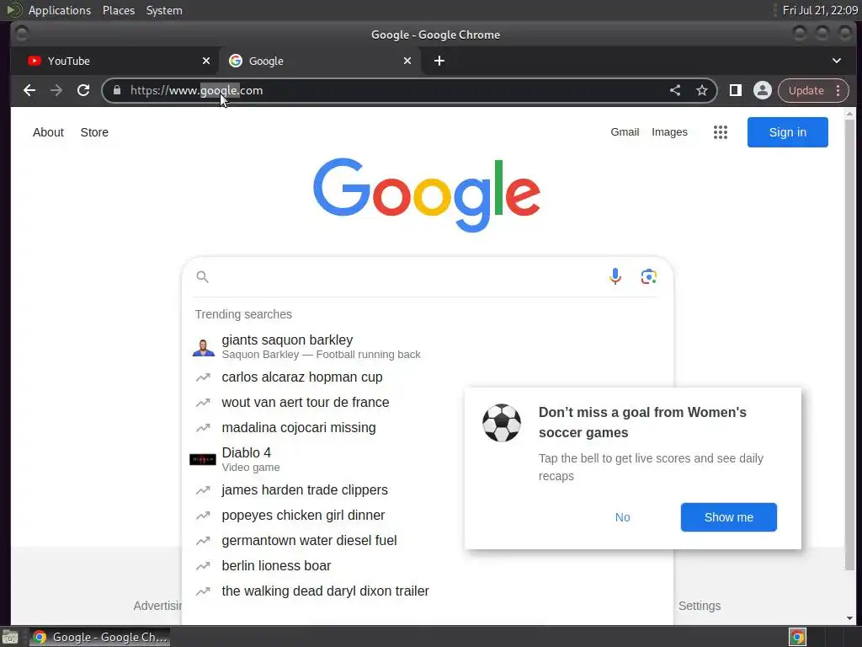Viewport: 862px width, 647px height.
Task: Select suggestion the walking dead daryl dixon trailer
Action: tap(427, 591)
